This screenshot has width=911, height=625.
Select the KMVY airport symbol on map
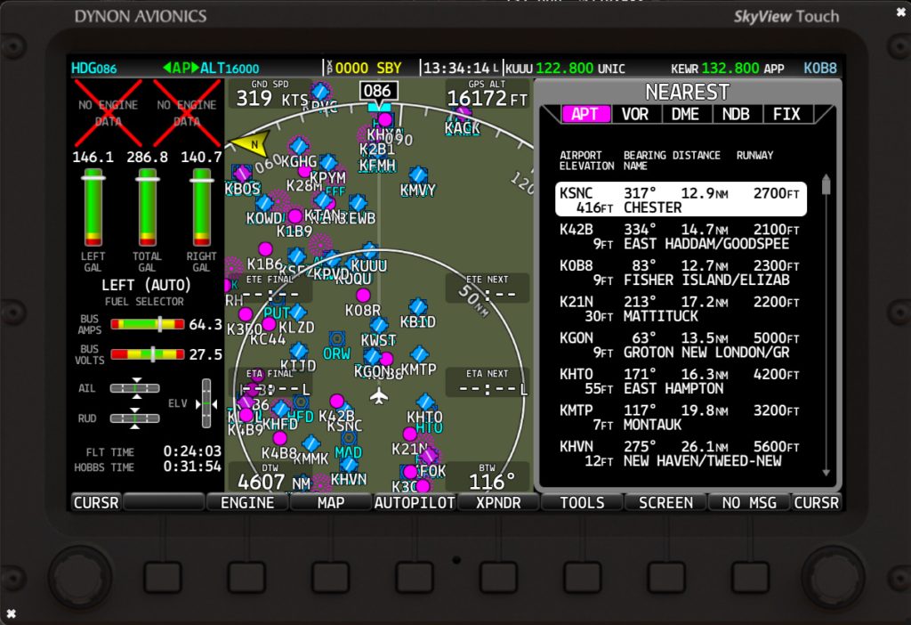pos(418,175)
